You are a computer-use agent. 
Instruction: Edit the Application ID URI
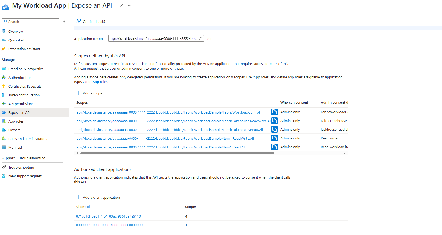tap(208, 39)
